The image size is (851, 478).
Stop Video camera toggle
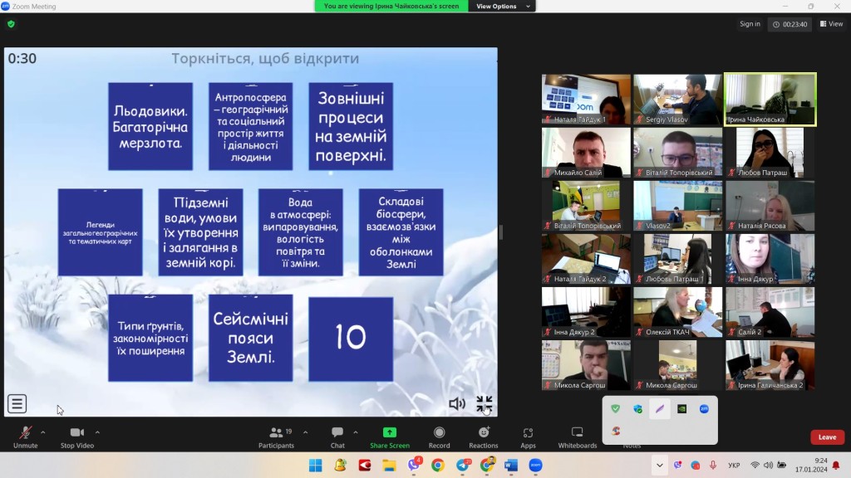(x=77, y=433)
